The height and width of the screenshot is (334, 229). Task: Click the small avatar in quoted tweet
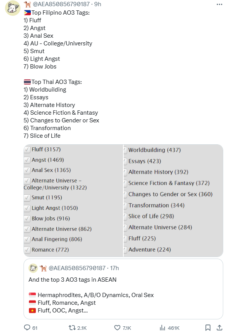point(33,268)
